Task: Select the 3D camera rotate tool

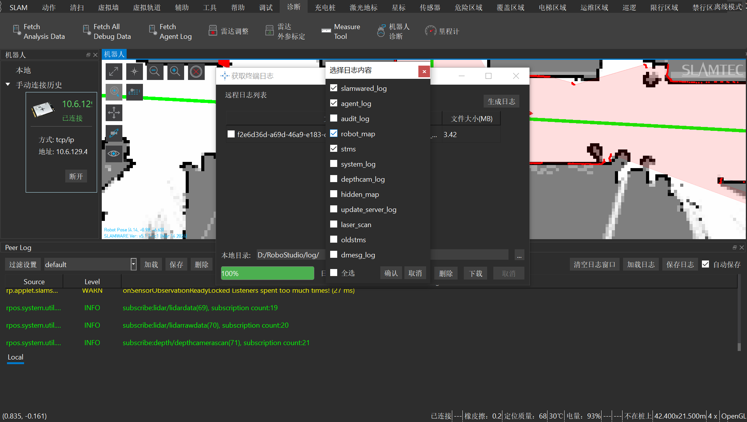Action: click(114, 133)
